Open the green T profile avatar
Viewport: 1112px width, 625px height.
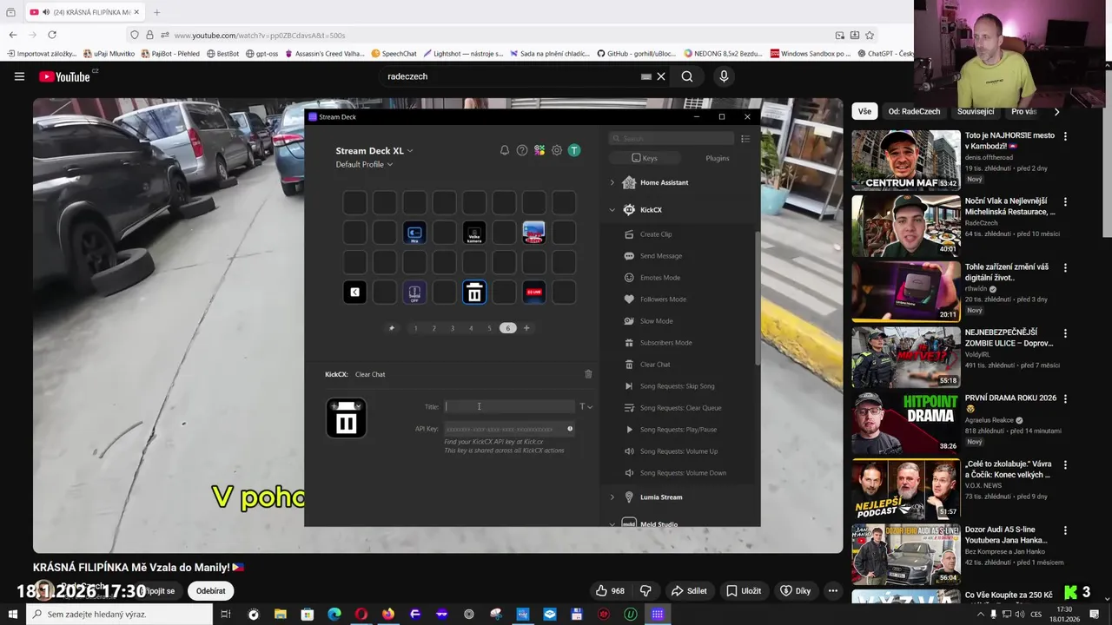coord(574,150)
